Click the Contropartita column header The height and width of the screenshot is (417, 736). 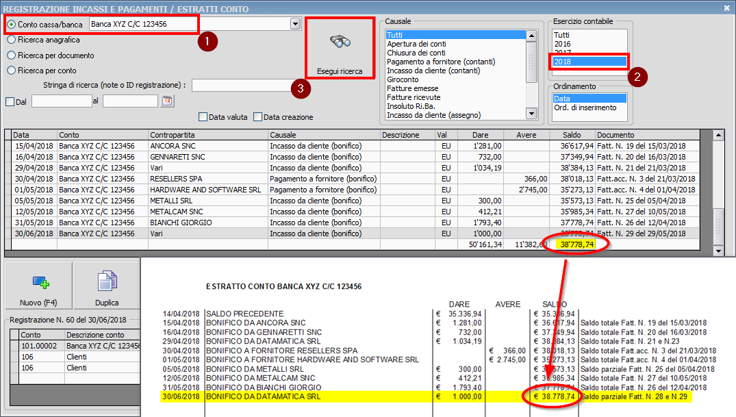(x=208, y=135)
